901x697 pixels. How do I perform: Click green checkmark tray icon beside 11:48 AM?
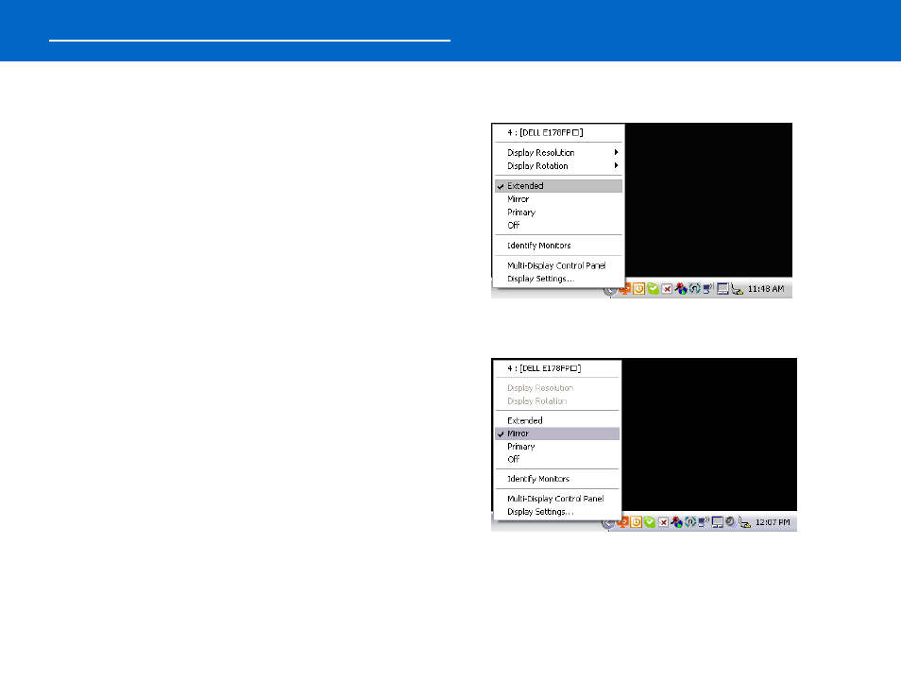[x=653, y=288]
